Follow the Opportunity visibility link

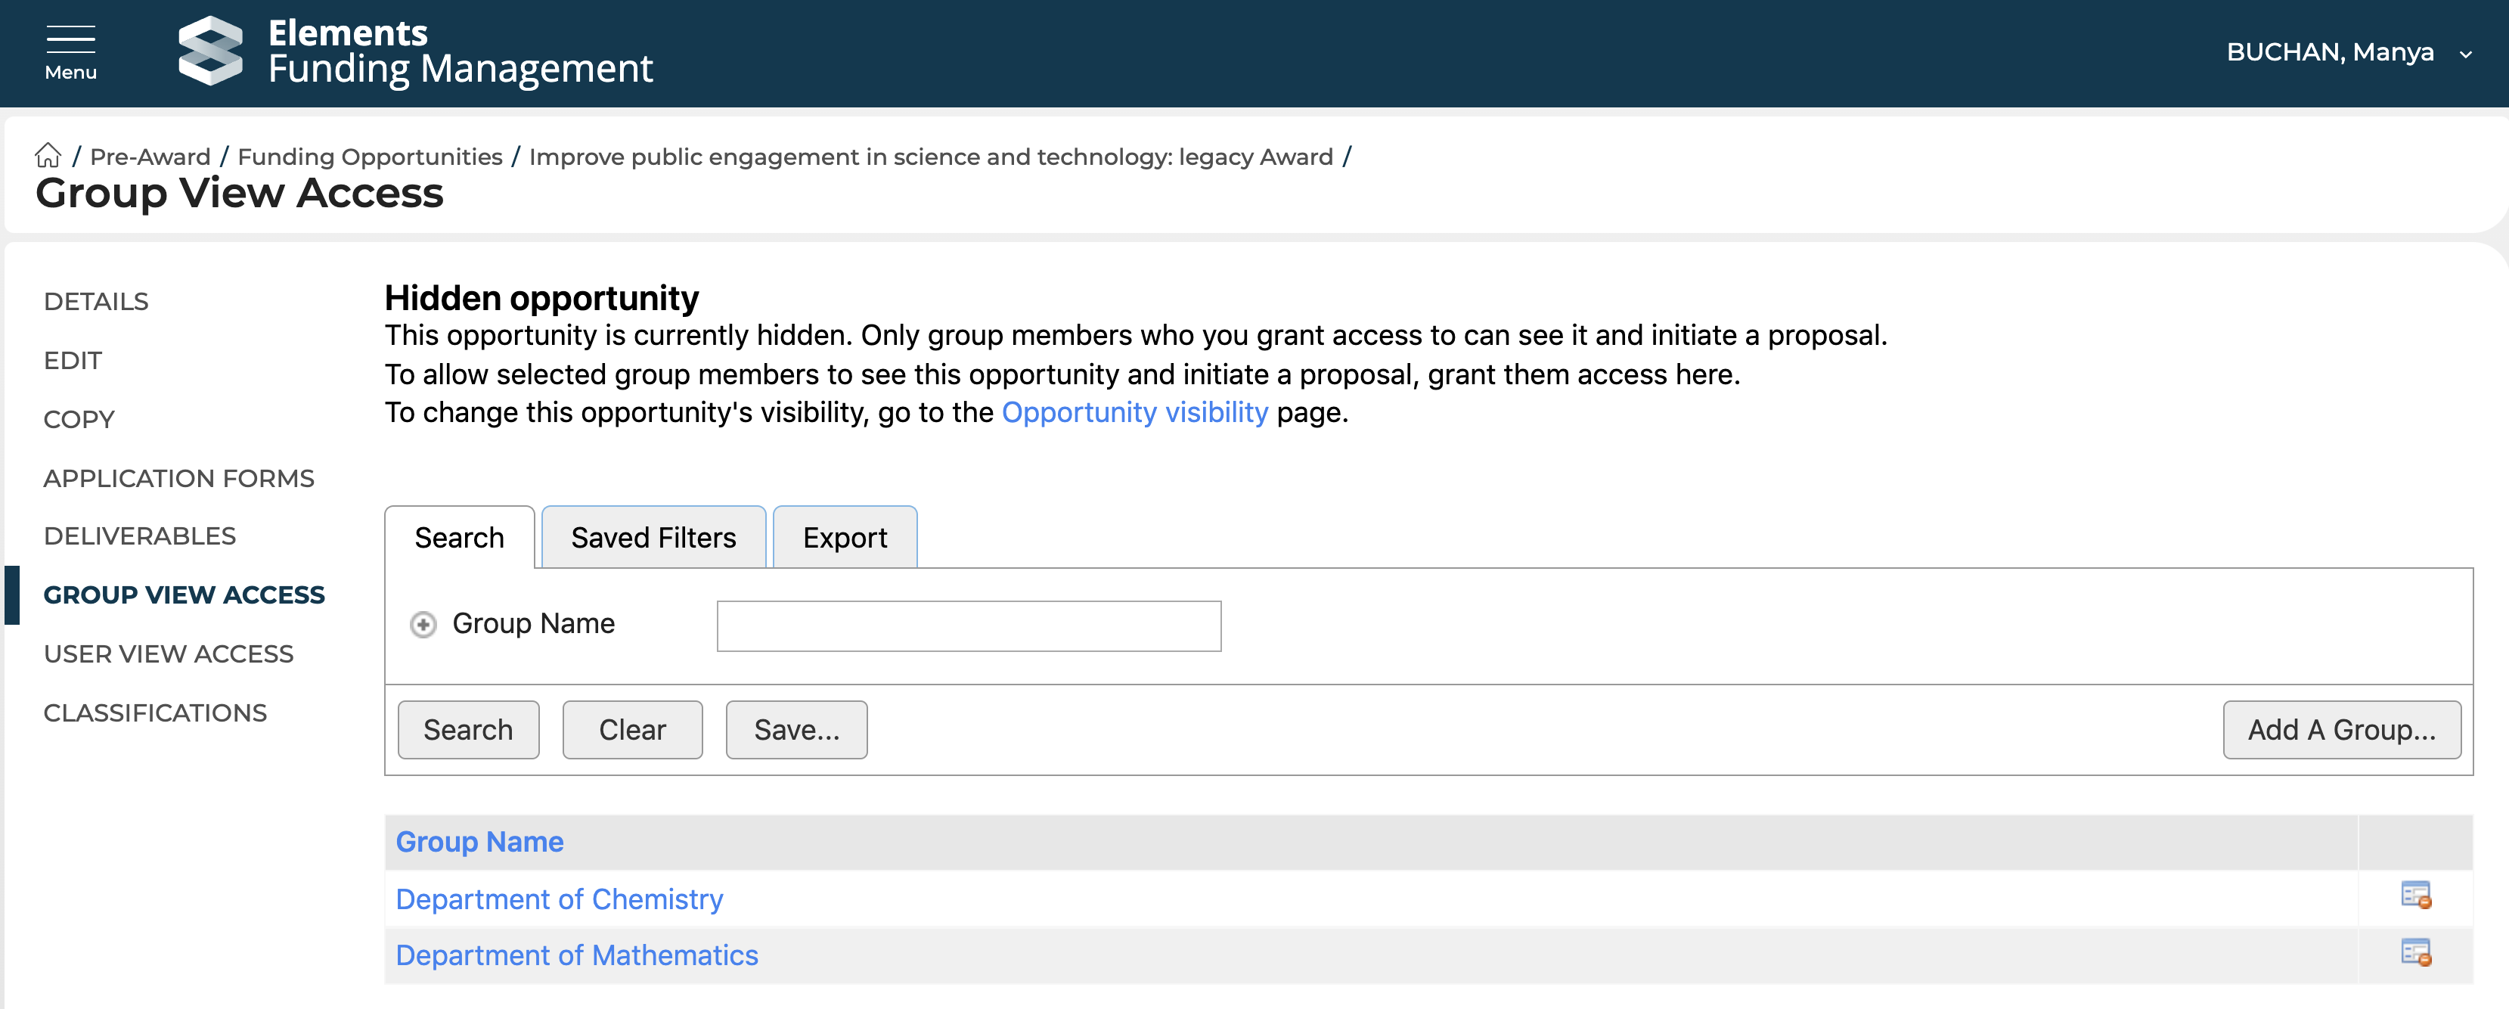[1134, 413]
